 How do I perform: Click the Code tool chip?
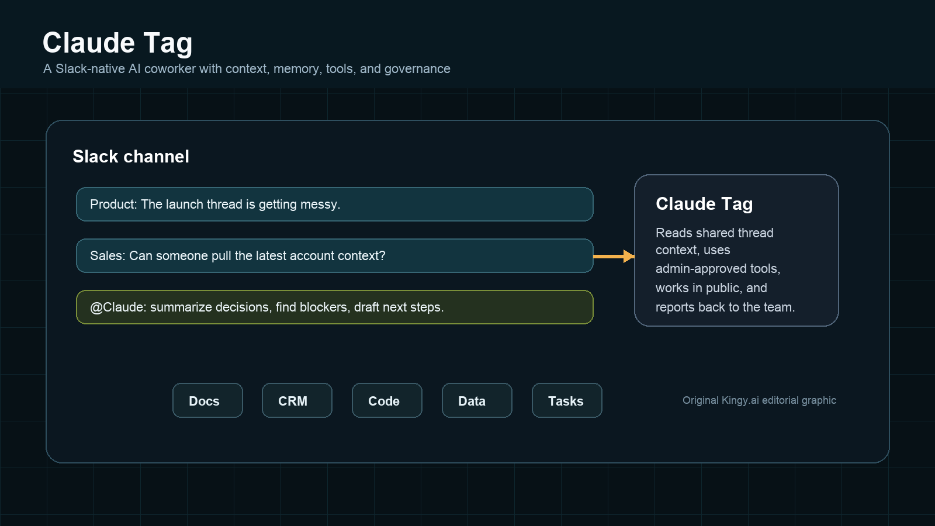387,400
